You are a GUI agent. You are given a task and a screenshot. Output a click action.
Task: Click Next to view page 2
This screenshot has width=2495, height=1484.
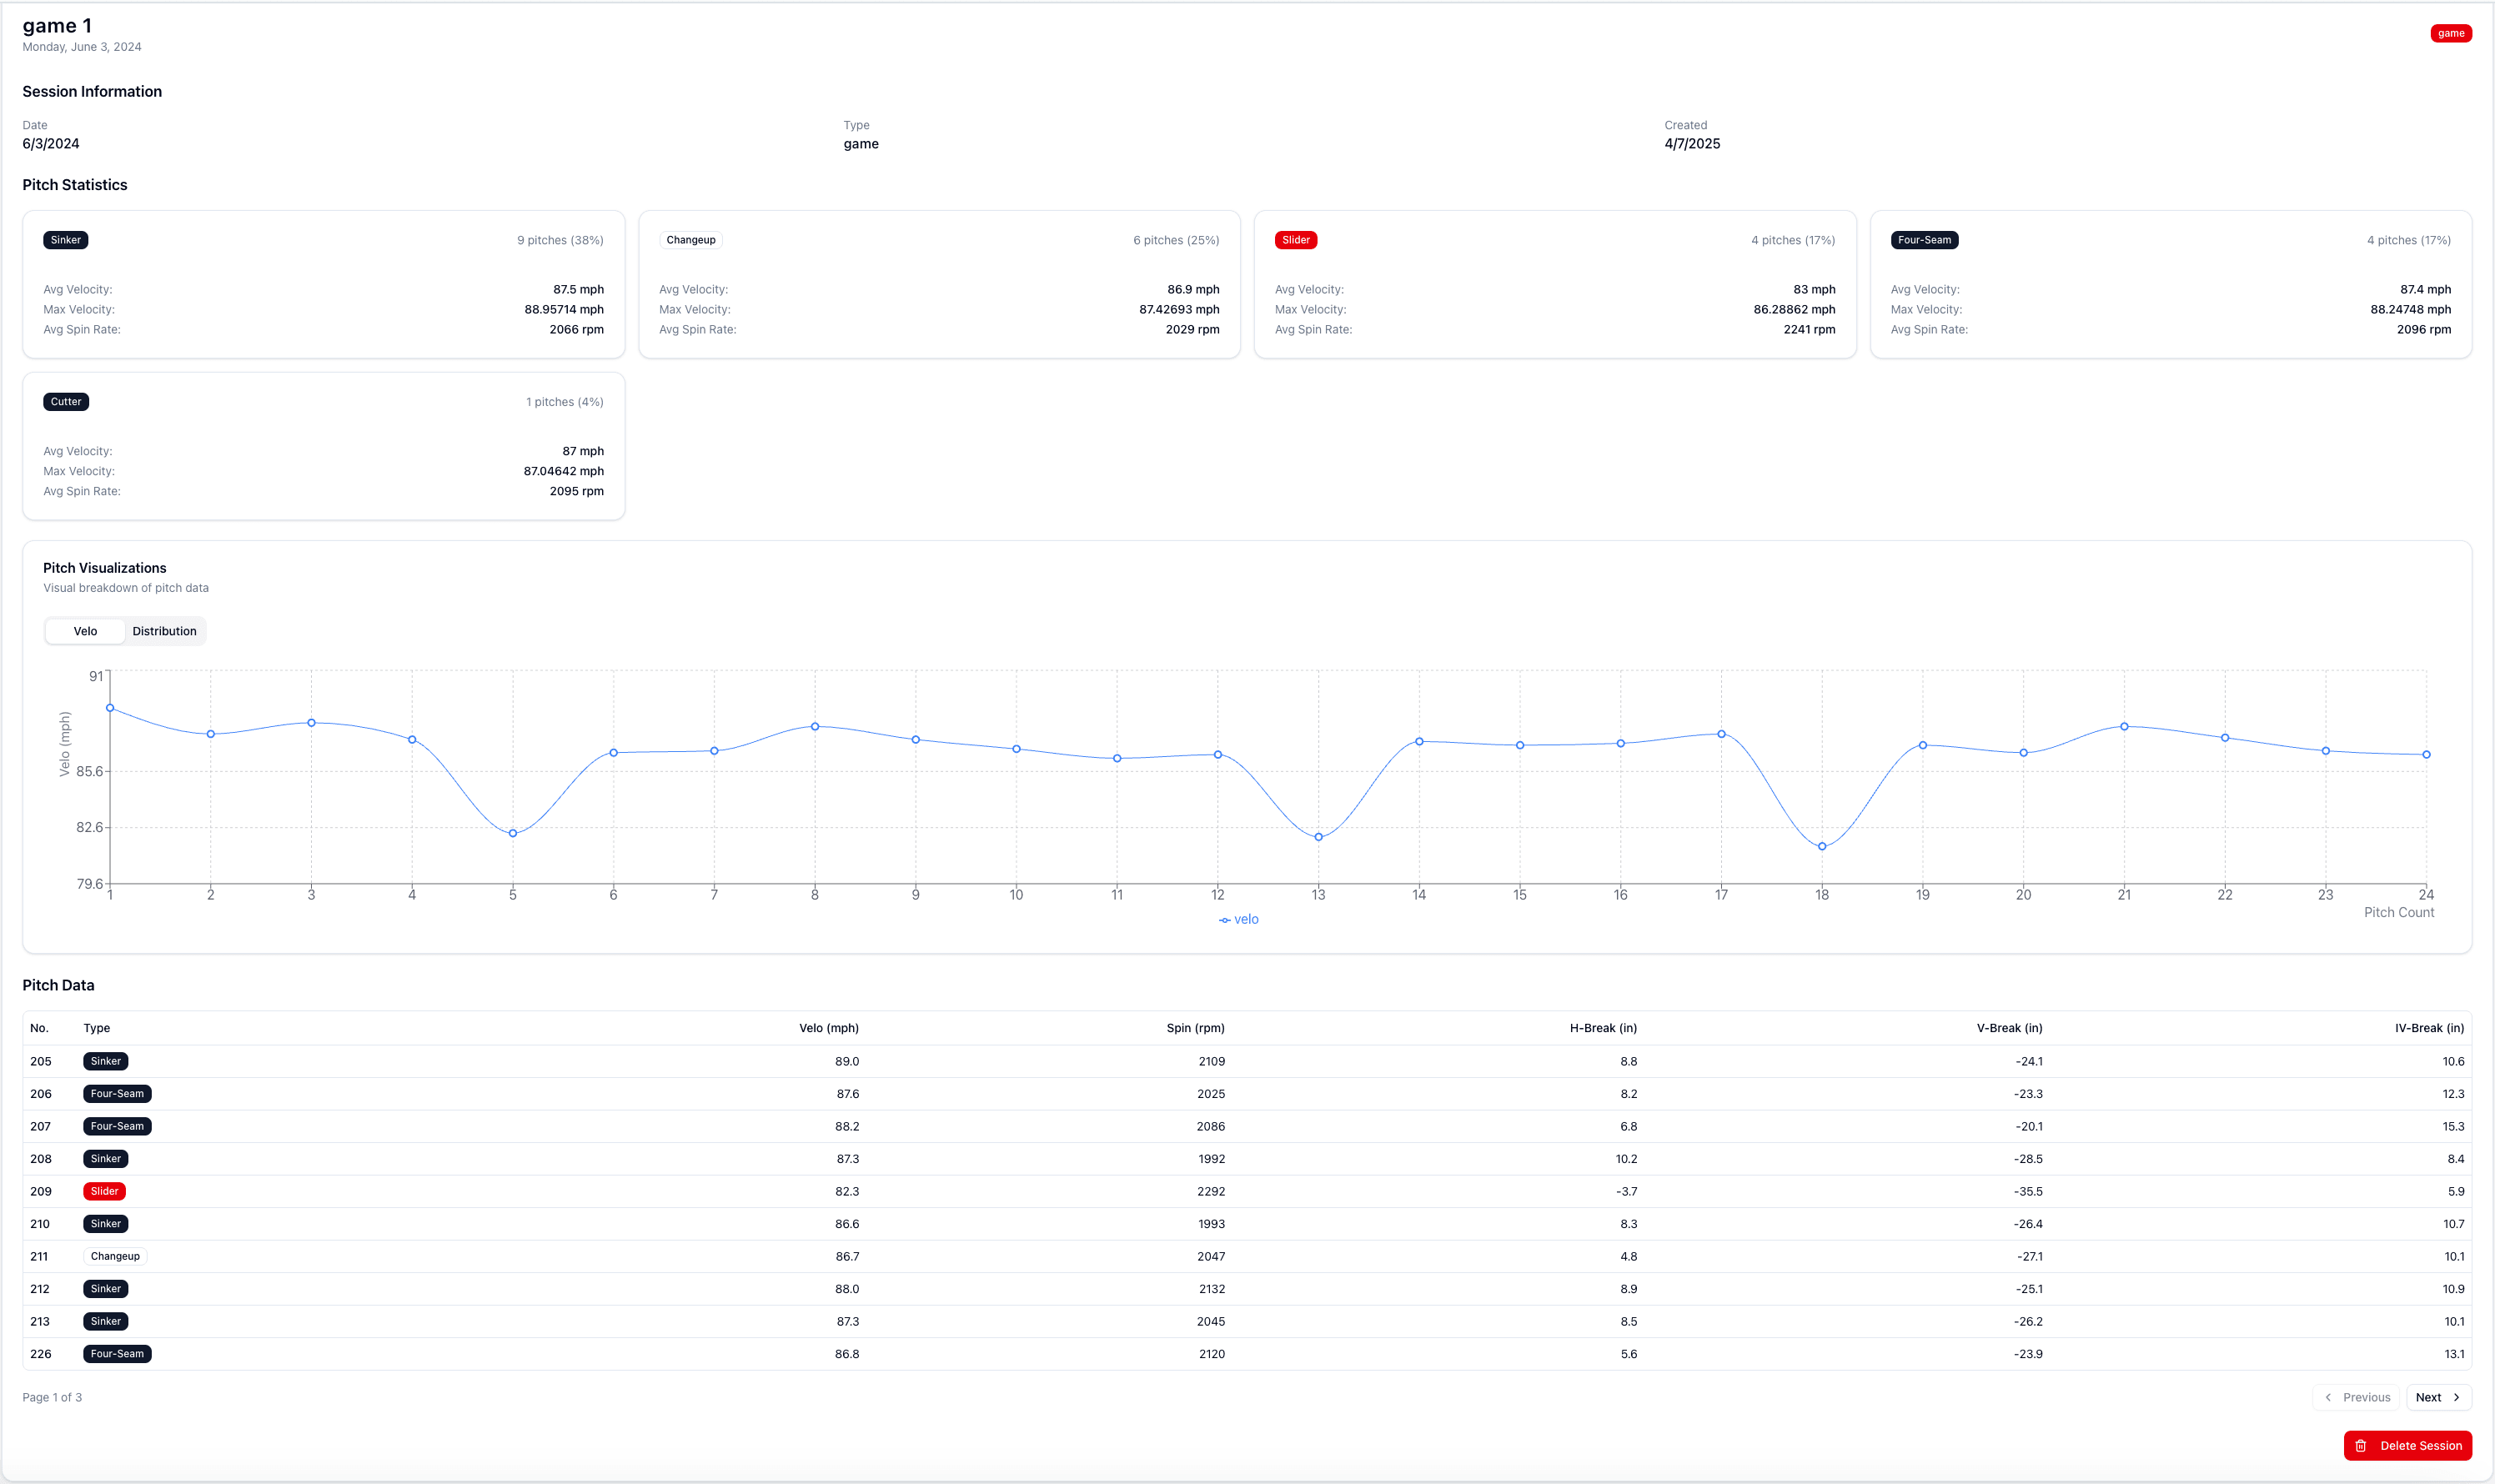point(2437,1397)
